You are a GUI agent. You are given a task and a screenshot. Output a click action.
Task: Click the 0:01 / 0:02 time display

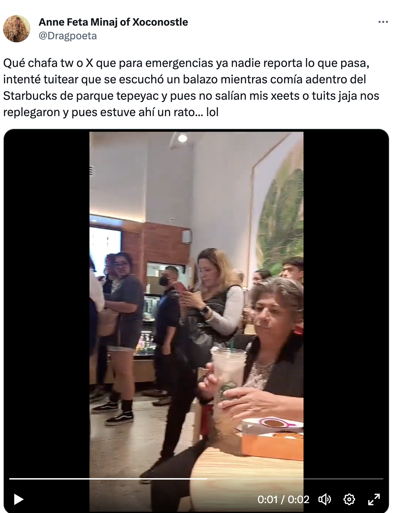(x=283, y=499)
